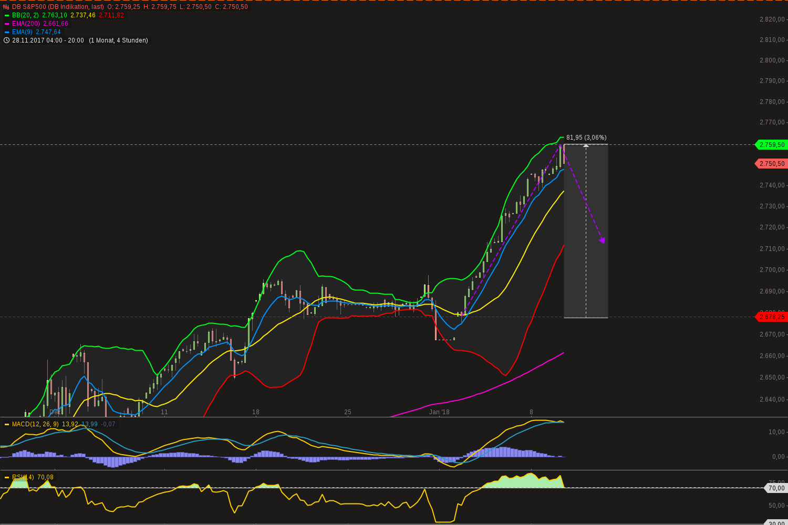The width and height of the screenshot is (788, 525).
Task: Click the MACD panel 0,00 axis label
Action: (x=779, y=457)
